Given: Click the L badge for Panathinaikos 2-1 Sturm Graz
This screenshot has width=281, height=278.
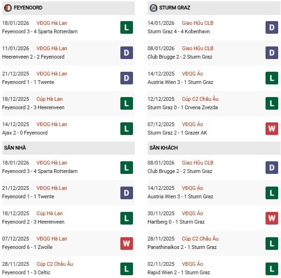Looking at the screenshot, I should [272, 243].
